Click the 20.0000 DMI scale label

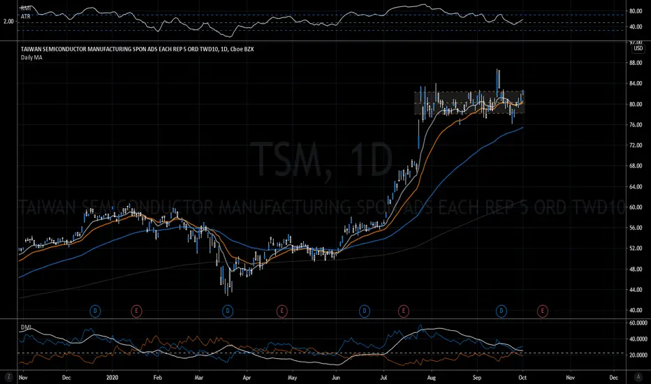coord(638,355)
